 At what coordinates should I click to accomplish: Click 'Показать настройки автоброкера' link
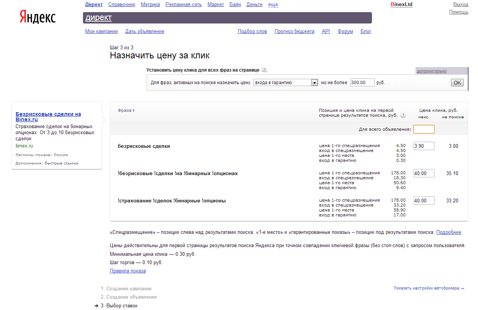pyautogui.click(x=429, y=288)
